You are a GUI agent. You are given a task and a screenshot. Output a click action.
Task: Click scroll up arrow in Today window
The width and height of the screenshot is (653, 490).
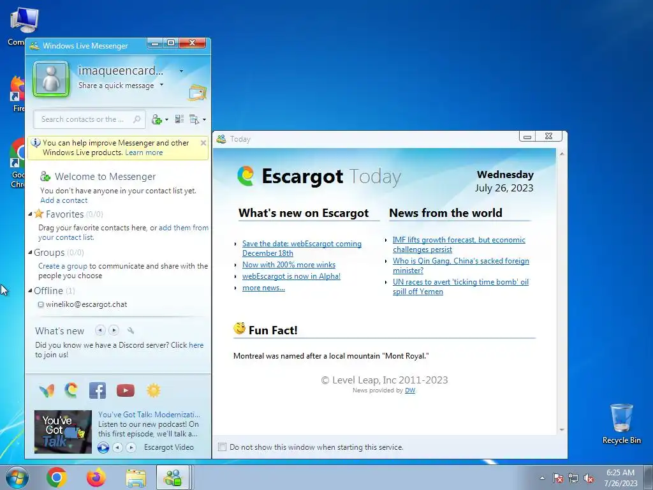pos(562,154)
